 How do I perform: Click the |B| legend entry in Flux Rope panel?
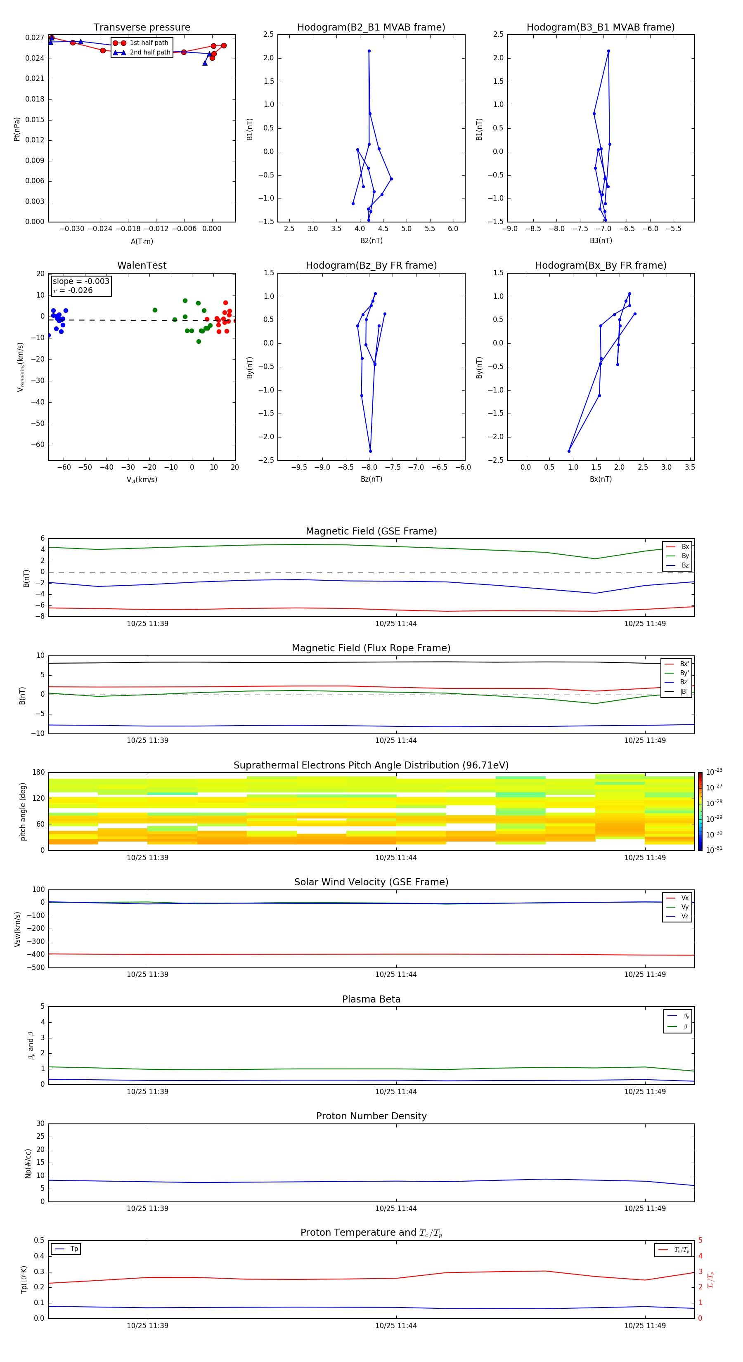pyautogui.click(x=677, y=692)
